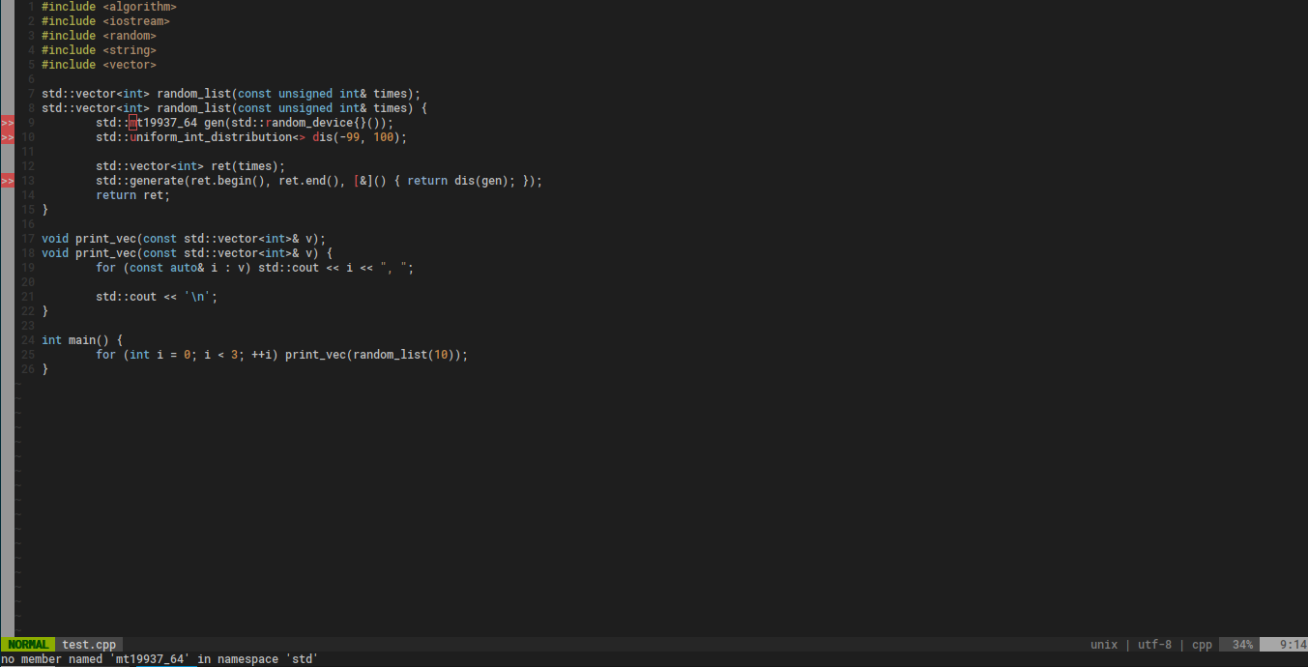Click the random_list declaration on line 7
This screenshot has width=1308, height=667.
(231, 94)
